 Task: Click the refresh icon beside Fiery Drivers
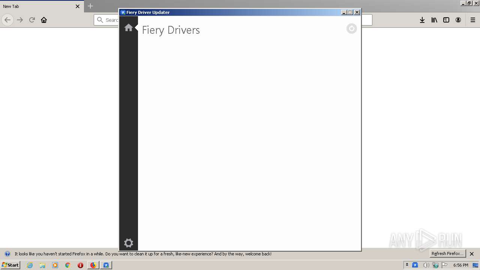[x=351, y=28]
